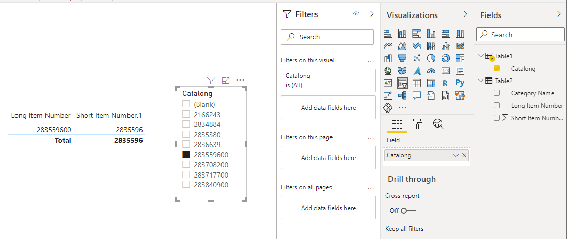567x239 pixels.
Task: Uncheck the Catalong field in Table1
Action: click(496, 68)
